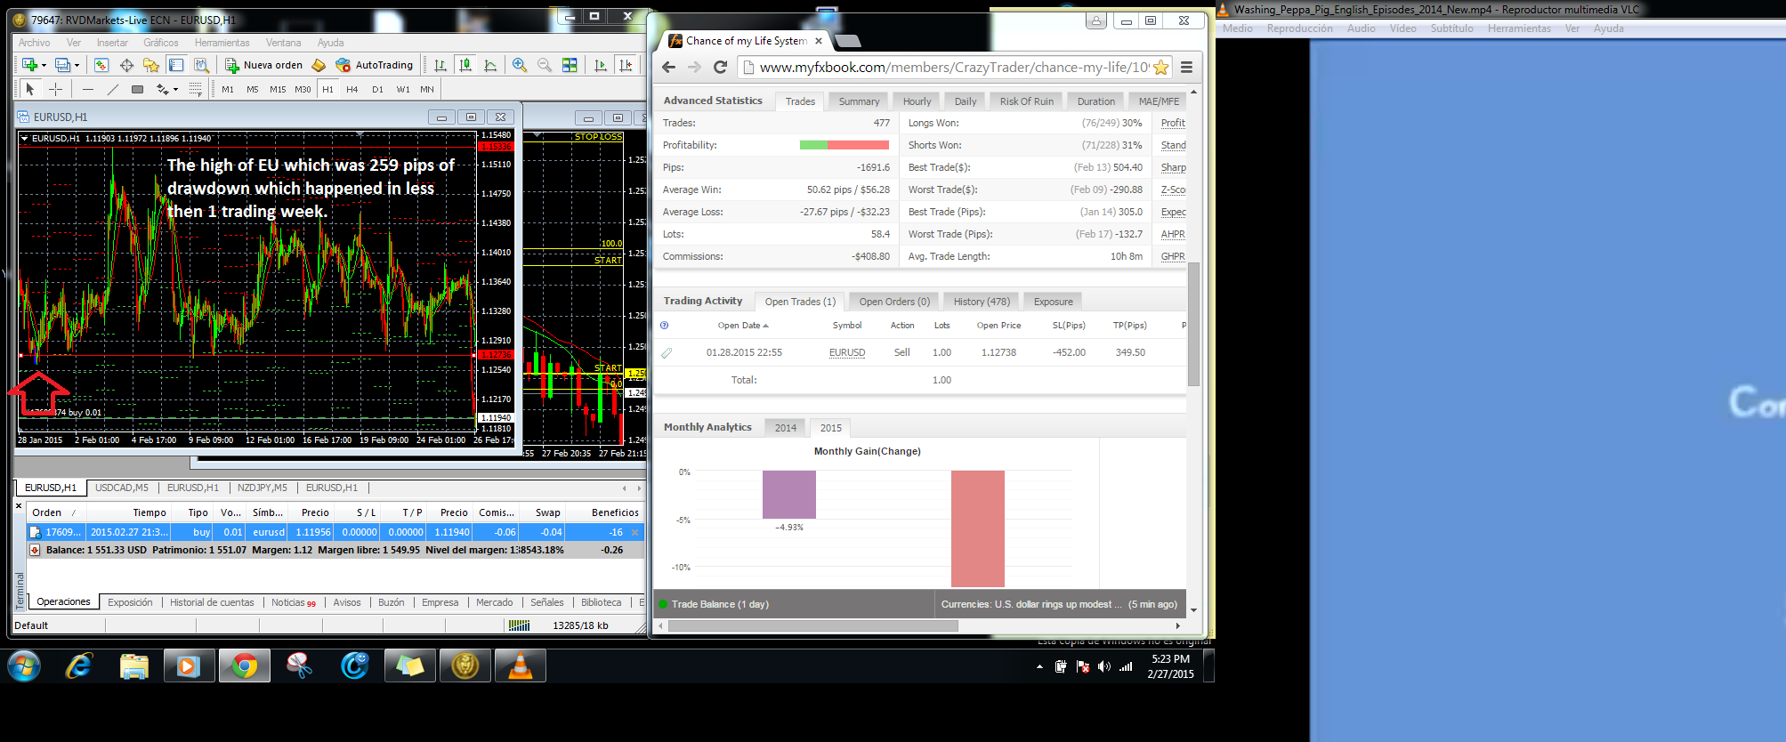Zoom out on the chart
The image size is (1786, 742).
click(545, 65)
